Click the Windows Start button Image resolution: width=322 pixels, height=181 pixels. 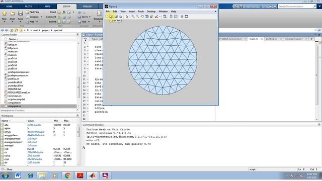pyautogui.click(x=6, y=175)
